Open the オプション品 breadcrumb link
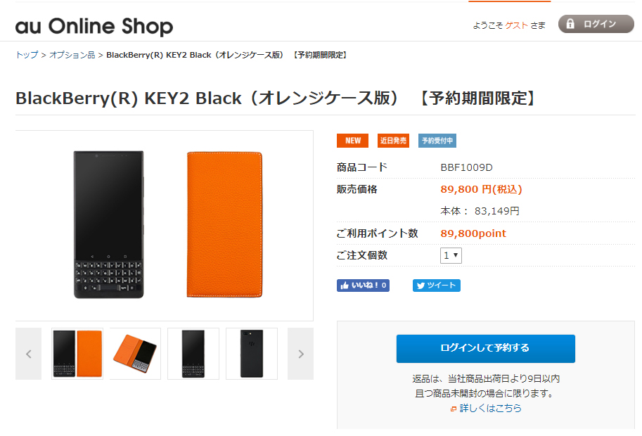Screen dimensions: 642x436 click(72, 55)
